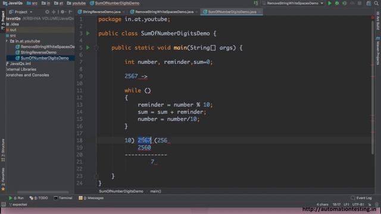
Task: Select SumOfNumberDigitsDemo in project tree
Action: pos(42,58)
